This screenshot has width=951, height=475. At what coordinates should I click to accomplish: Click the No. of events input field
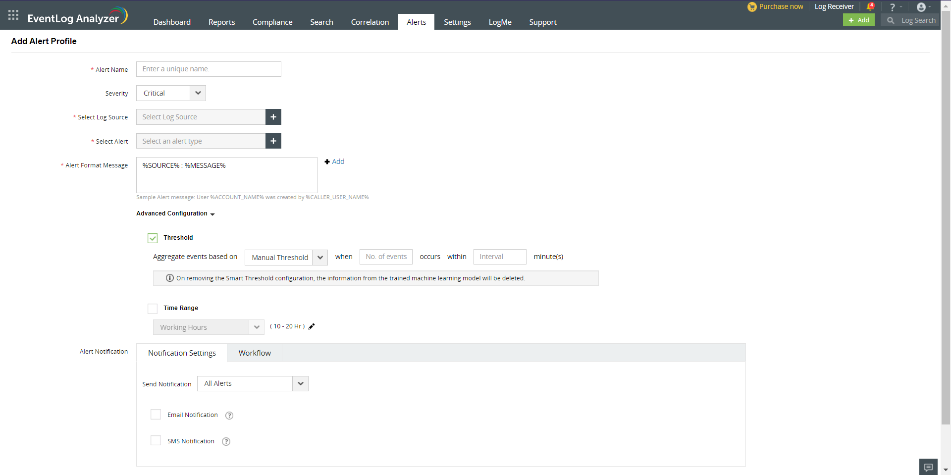[x=386, y=257]
